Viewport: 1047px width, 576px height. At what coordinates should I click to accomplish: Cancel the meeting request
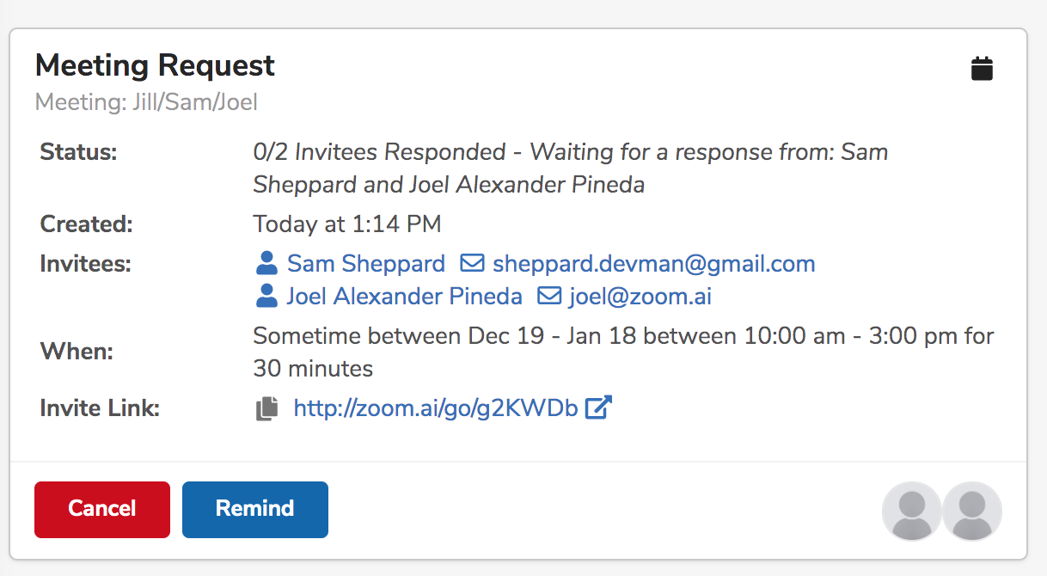point(102,509)
